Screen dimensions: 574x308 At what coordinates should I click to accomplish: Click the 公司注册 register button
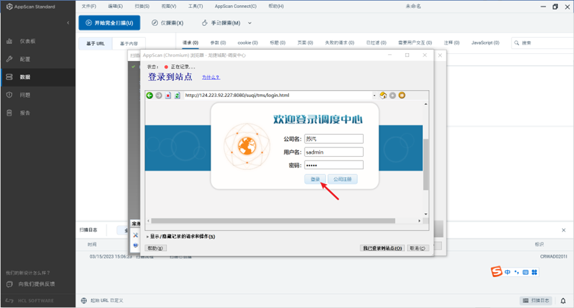(342, 179)
